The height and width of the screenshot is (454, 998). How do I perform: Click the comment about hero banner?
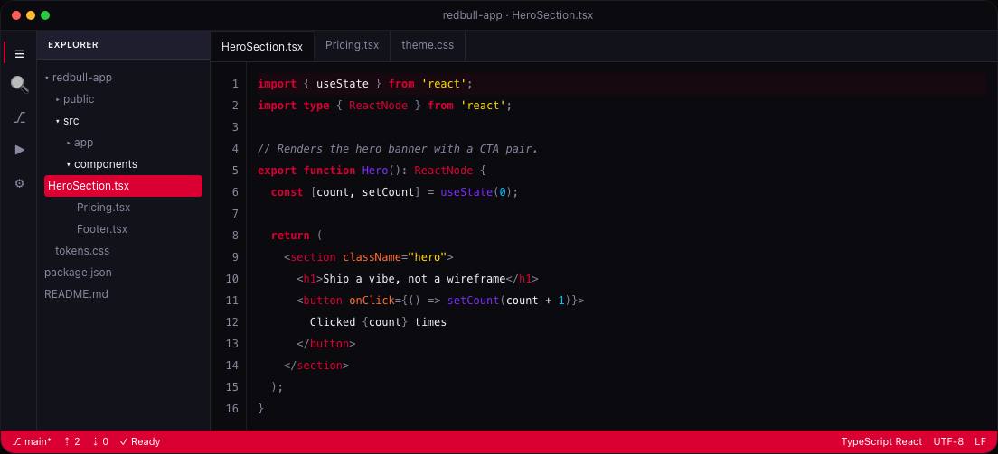tap(398, 149)
